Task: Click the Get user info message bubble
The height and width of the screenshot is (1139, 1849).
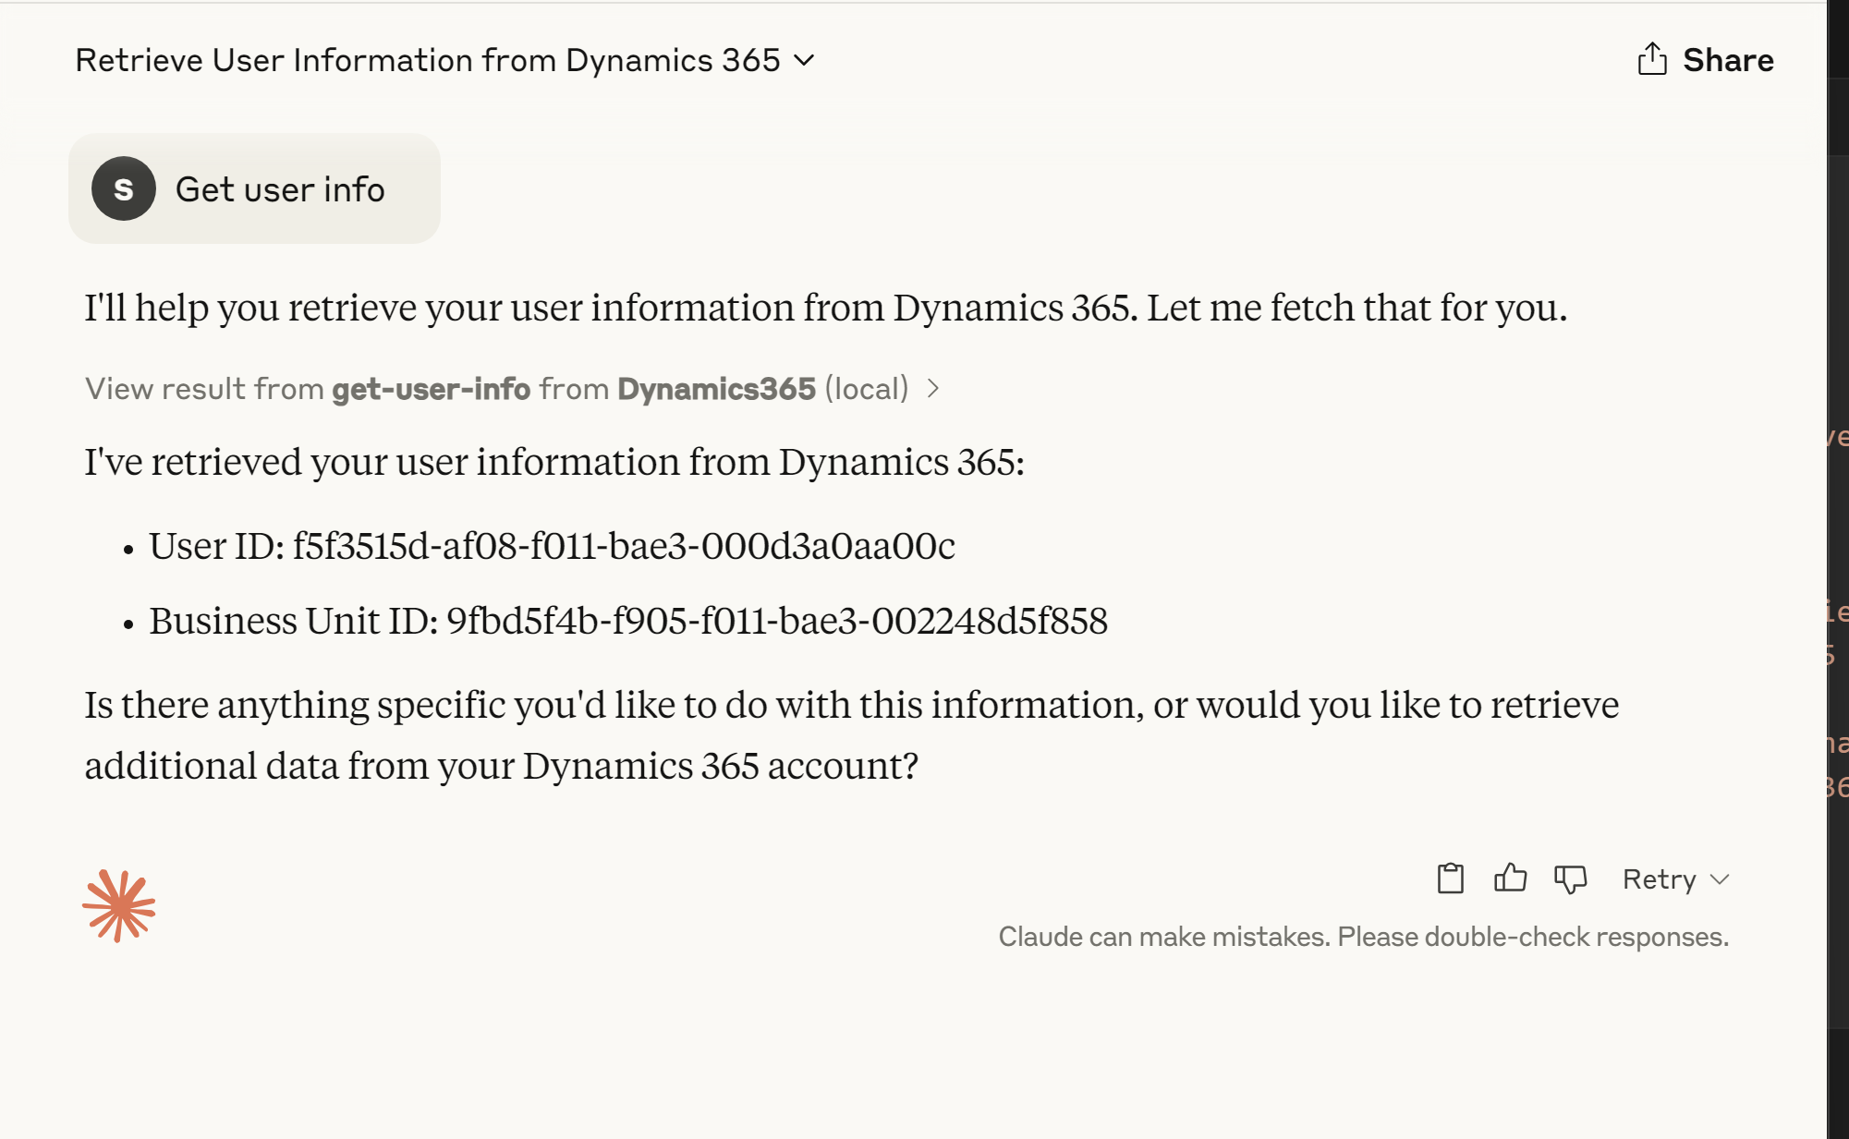Action: pos(254,188)
